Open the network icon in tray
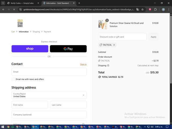The height and width of the screenshot is (129, 172). coord(148,127)
